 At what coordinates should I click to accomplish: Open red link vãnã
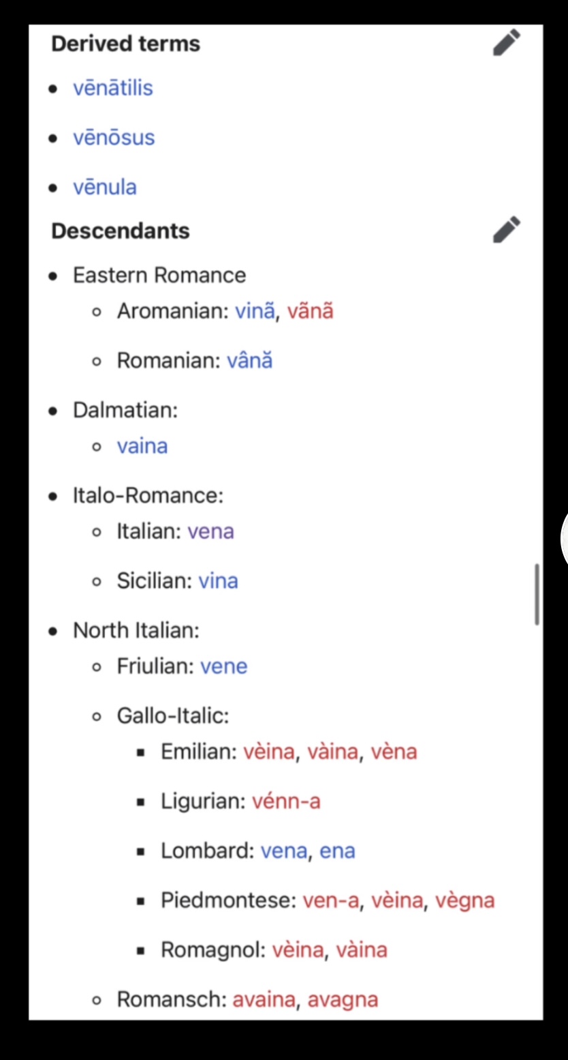[310, 311]
